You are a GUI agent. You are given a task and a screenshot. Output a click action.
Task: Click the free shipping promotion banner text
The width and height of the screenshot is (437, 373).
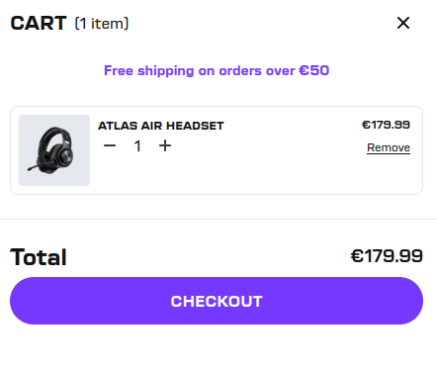coord(217,70)
